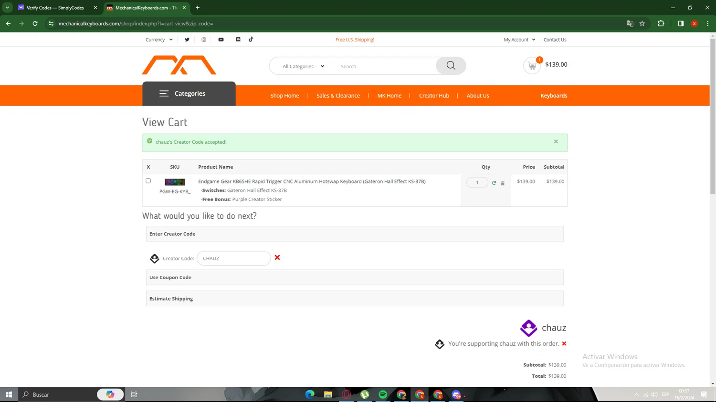716x402 pixels.
Task: Stop supporting chauz via the red X
Action: pos(564,343)
